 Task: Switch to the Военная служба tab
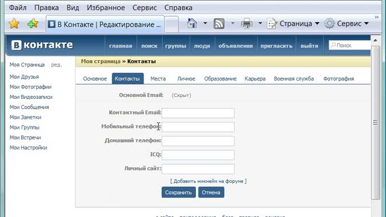[294, 79]
